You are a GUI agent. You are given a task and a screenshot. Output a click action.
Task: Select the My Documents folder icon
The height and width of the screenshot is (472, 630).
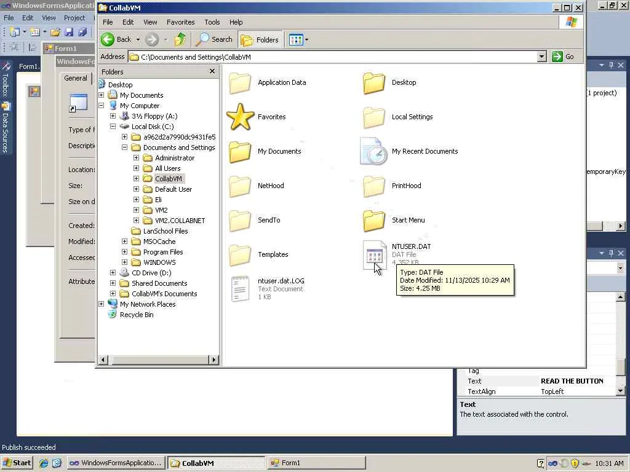click(240, 152)
